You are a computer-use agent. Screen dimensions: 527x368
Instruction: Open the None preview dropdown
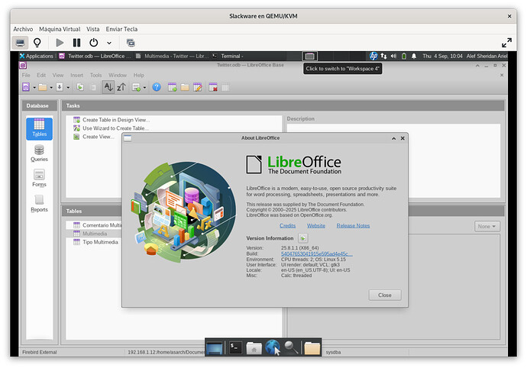(487, 227)
